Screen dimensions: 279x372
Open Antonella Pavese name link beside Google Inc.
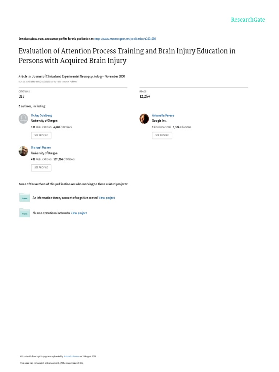pos(163,115)
